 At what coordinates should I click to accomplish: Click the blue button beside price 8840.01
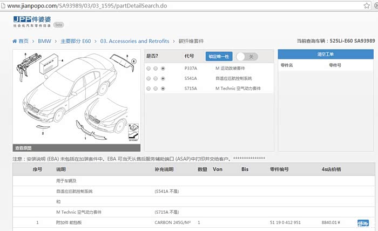(x=363, y=222)
